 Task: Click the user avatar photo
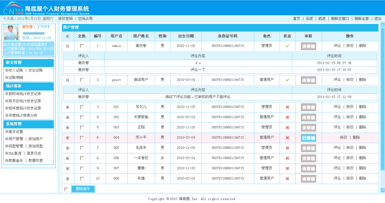pyautogui.click(x=11, y=32)
